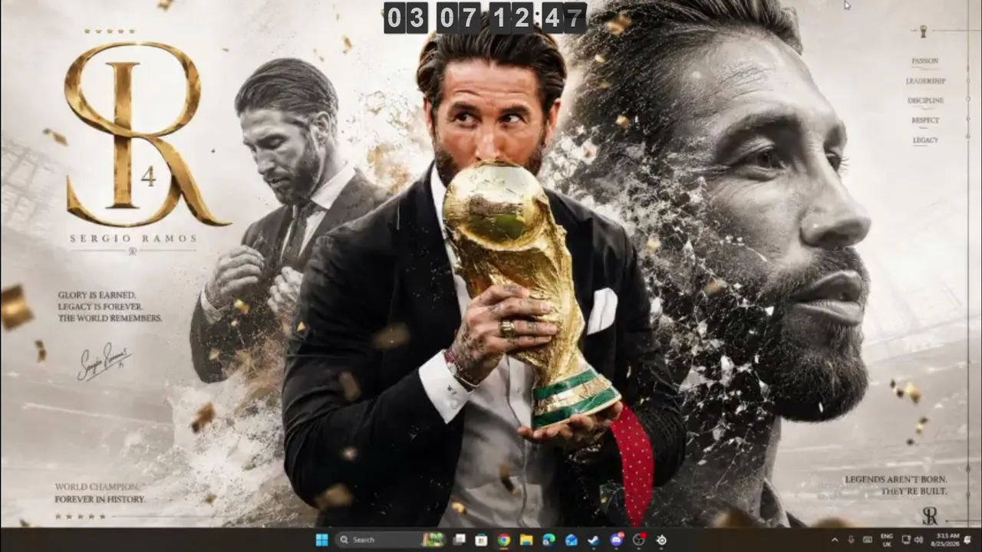Click the microphone tray icon
982x552 pixels.
tap(852, 540)
